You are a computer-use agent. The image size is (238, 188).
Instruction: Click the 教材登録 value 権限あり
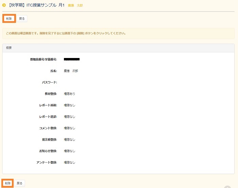coord(69,94)
